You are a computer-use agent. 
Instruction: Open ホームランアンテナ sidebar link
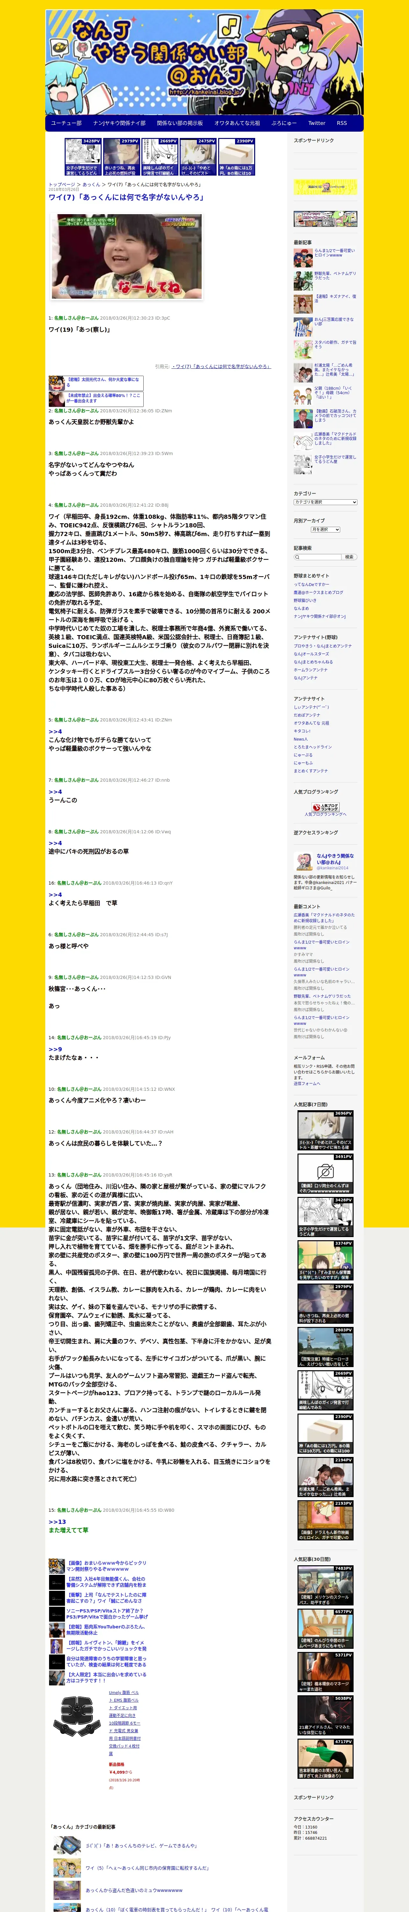pos(310,670)
